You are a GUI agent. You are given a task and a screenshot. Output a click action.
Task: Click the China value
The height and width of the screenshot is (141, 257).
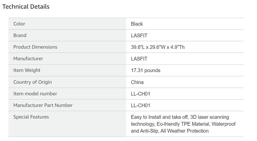pyautogui.click(x=137, y=82)
